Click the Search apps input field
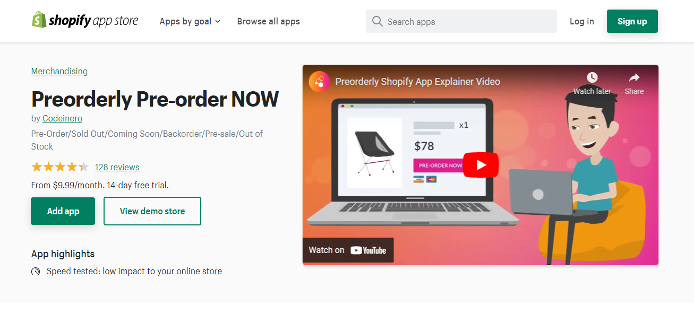 click(461, 21)
